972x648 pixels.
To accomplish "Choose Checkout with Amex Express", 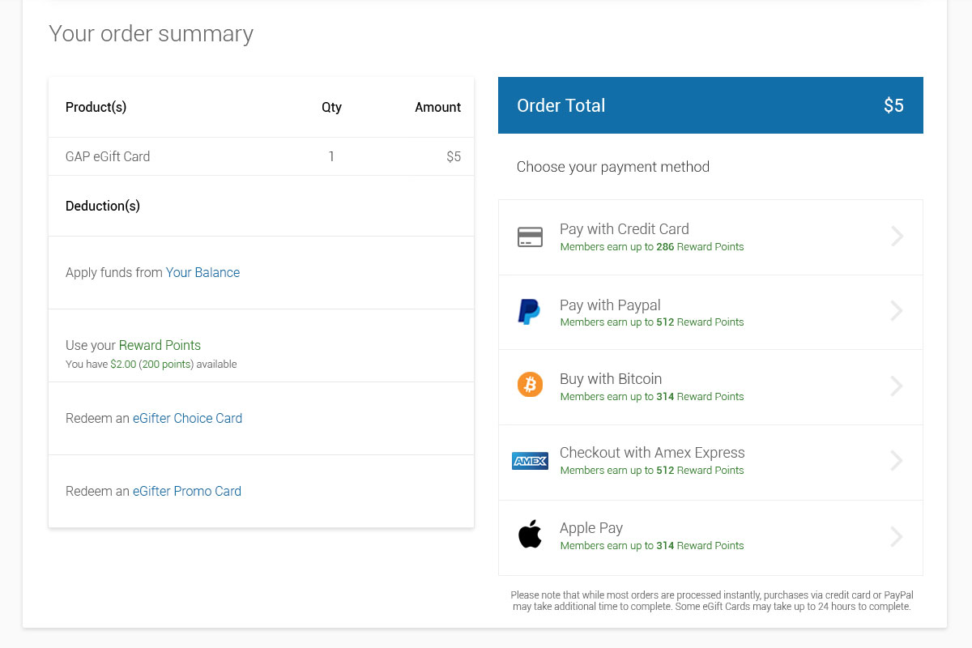I will click(710, 463).
